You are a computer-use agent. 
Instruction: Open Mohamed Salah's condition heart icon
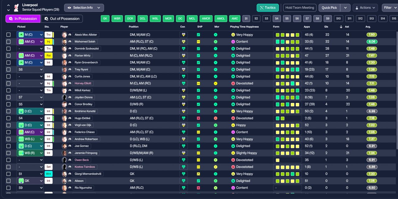[x=183, y=41]
